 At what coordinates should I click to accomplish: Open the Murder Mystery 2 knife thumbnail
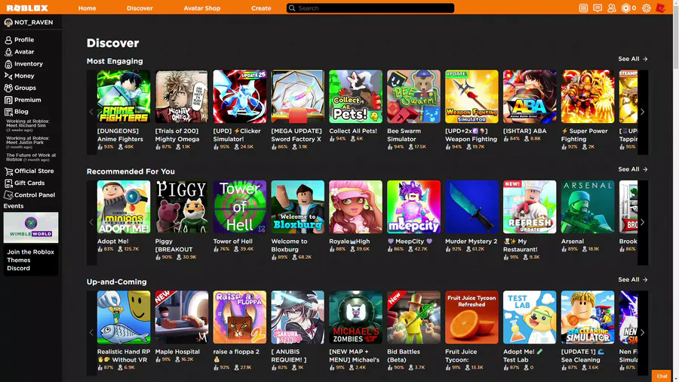coord(472,207)
